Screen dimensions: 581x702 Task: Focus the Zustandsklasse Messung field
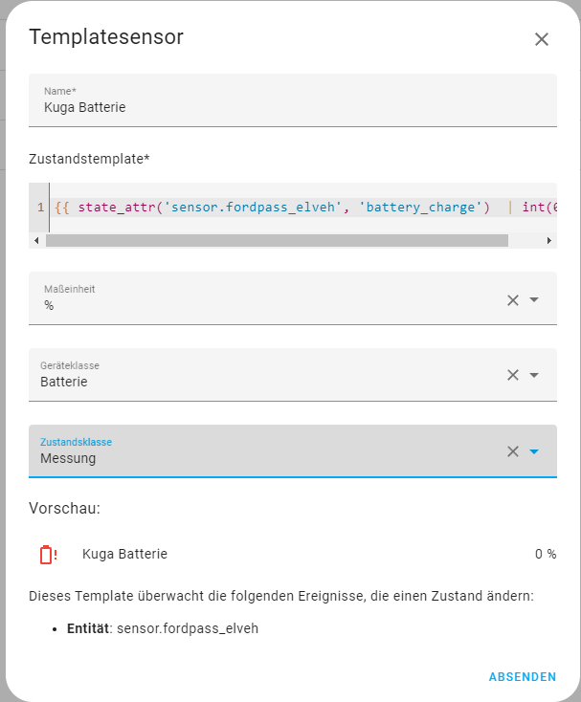coord(258,457)
